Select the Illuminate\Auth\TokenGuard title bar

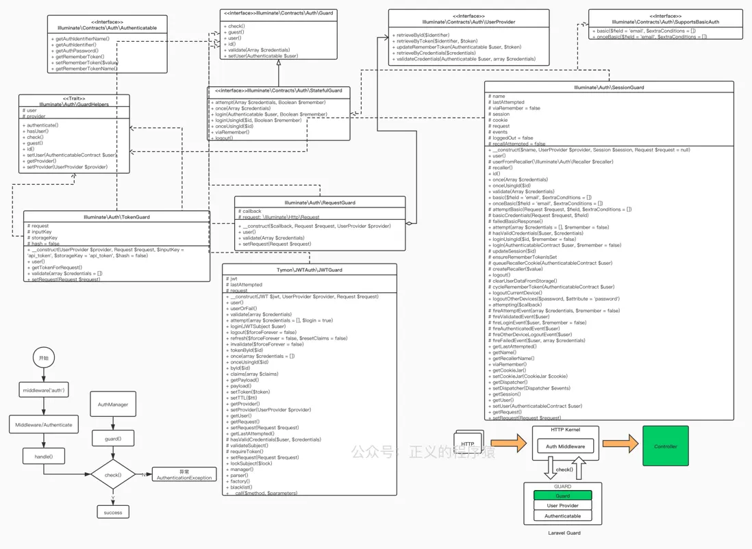116,217
